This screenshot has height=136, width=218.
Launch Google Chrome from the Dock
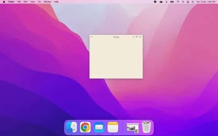coord(85,127)
